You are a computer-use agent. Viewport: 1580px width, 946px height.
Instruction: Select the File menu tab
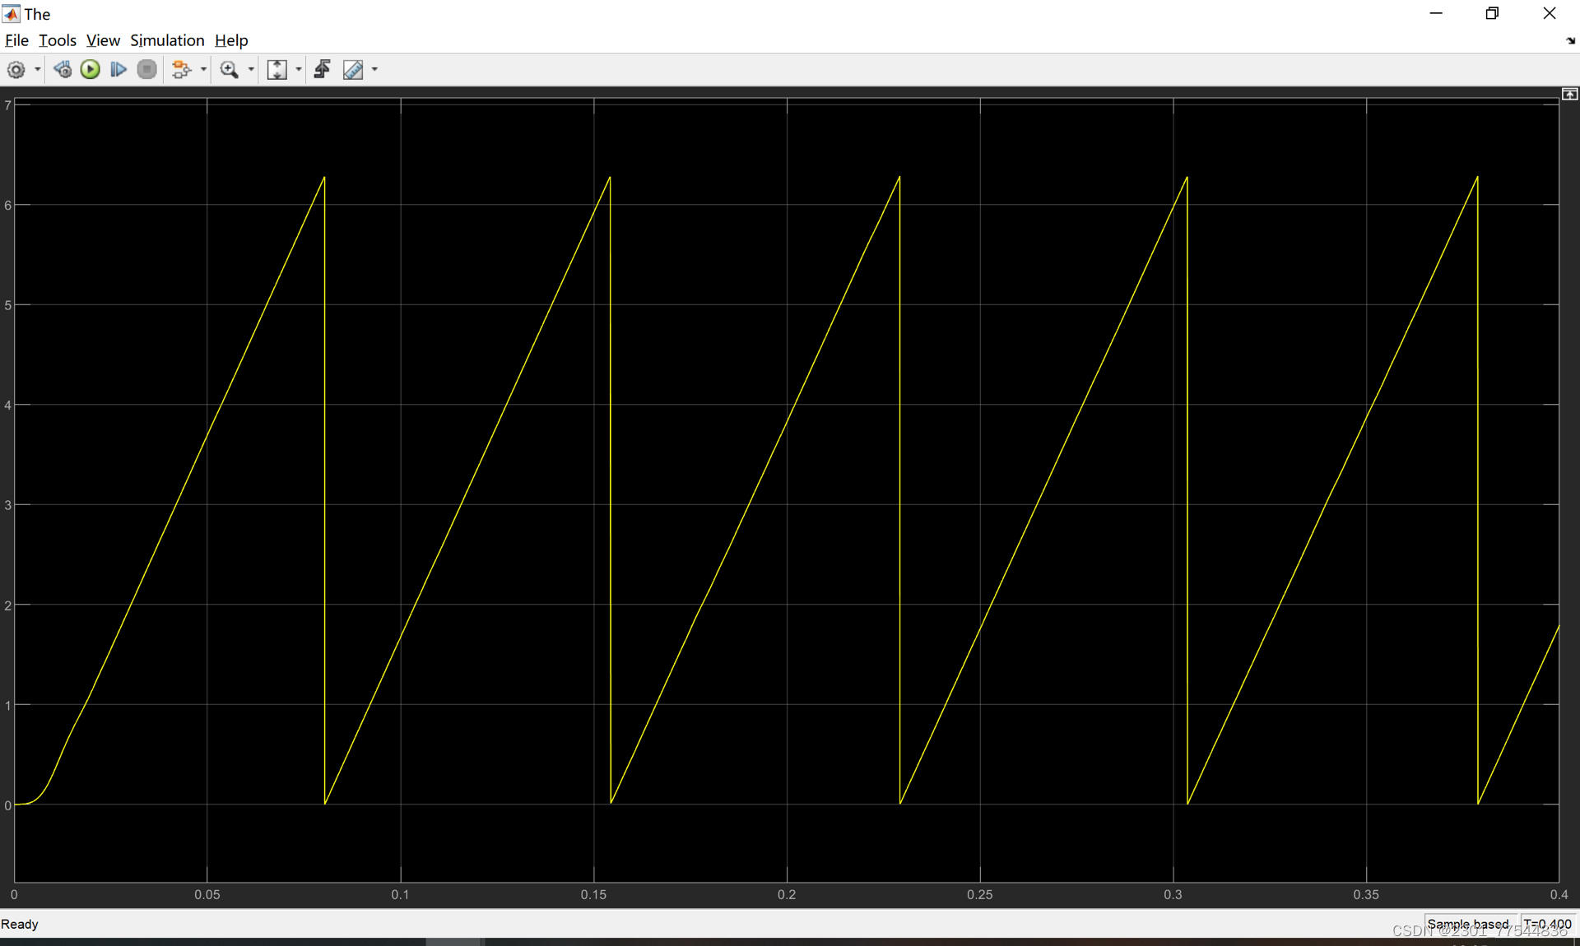tap(17, 39)
